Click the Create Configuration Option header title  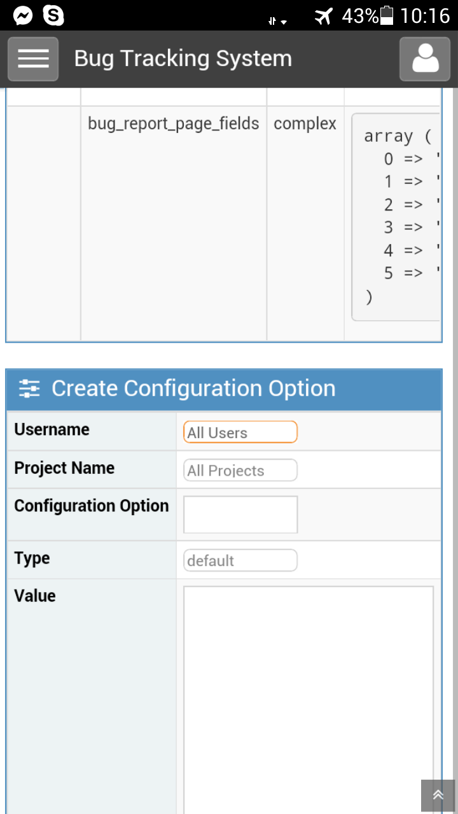193,389
